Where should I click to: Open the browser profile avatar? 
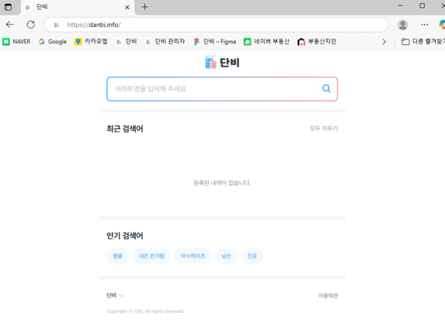[402, 24]
